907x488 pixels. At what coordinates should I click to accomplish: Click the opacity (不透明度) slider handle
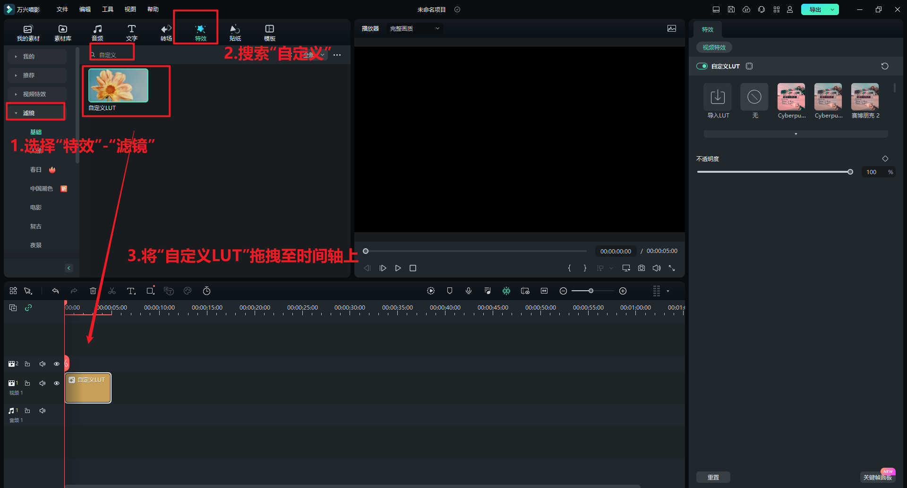(x=850, y=172)
